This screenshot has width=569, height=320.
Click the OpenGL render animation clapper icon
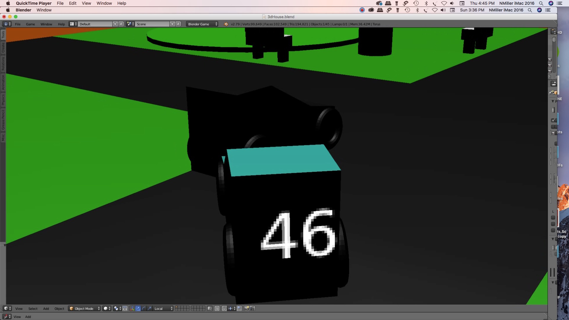[252, 308]
